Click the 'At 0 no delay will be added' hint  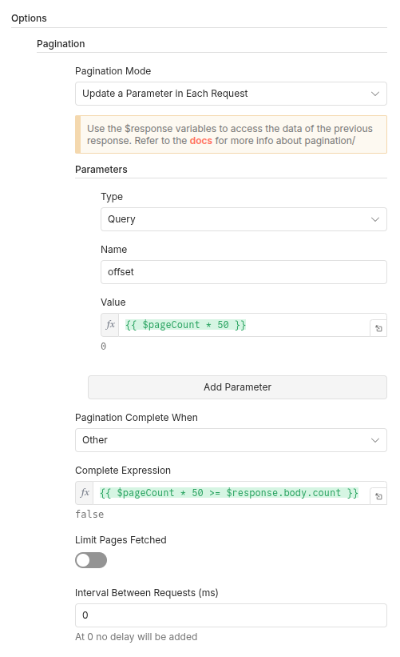point(137,637)
